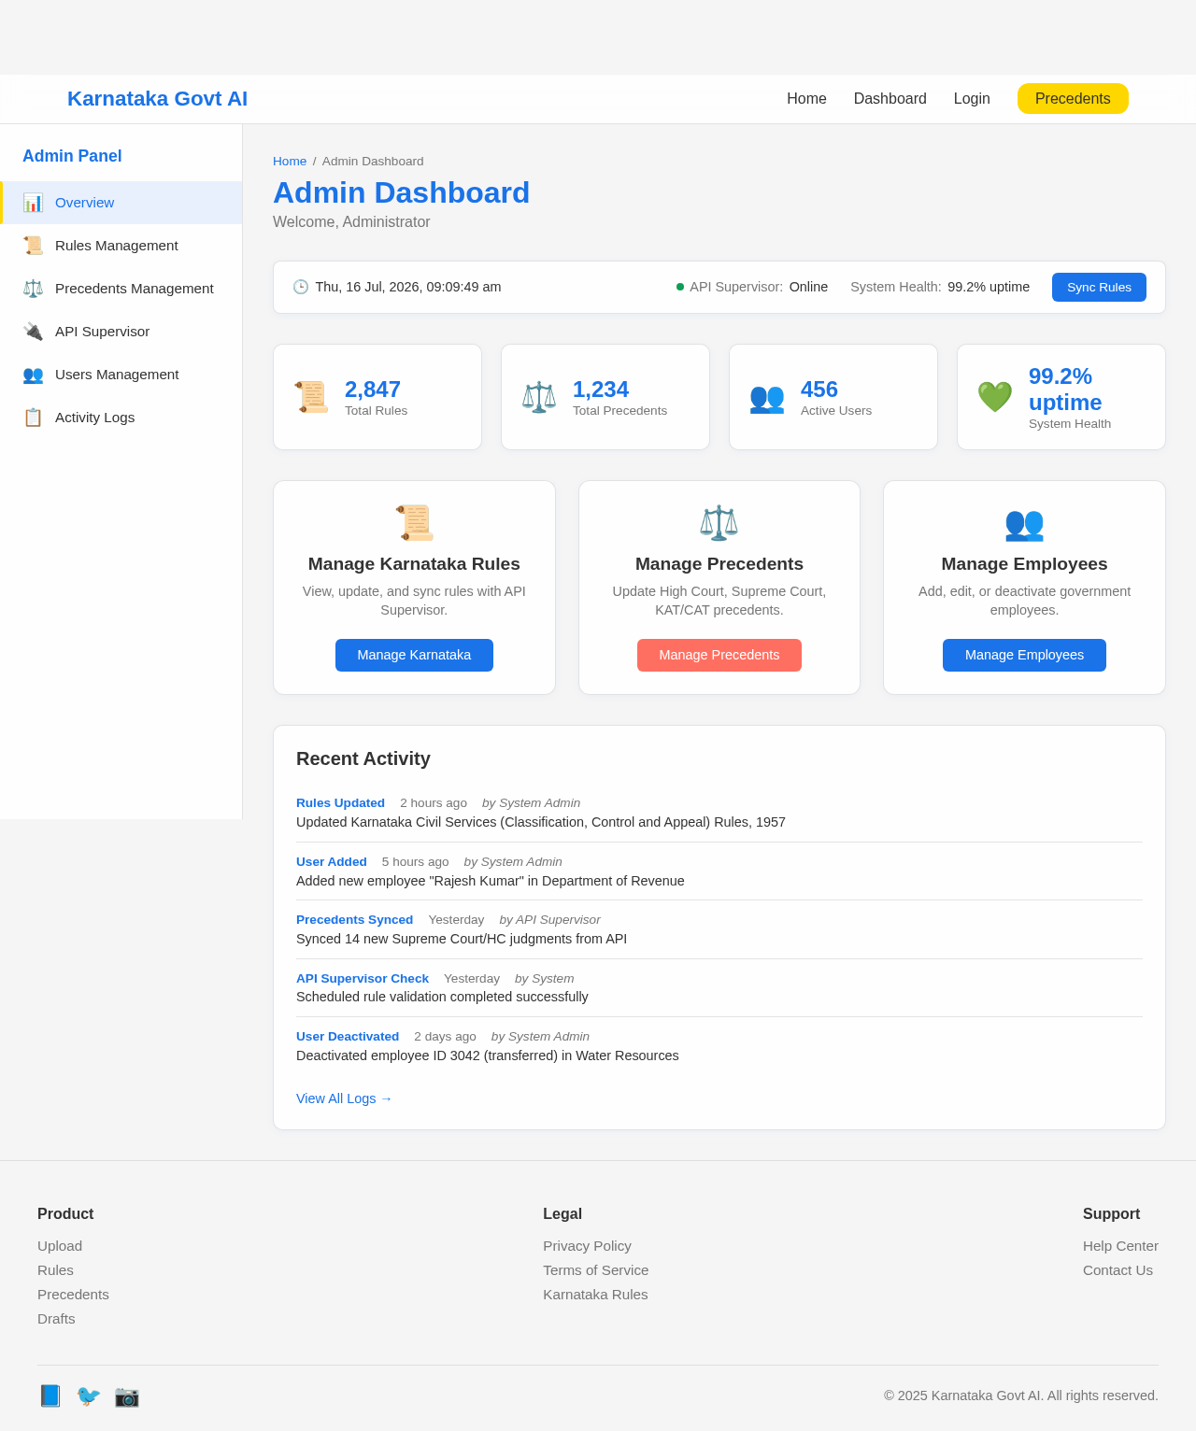Open Users Management in the sidebar
This screenshot has height=1431, width=1196.
pos(121,375)
